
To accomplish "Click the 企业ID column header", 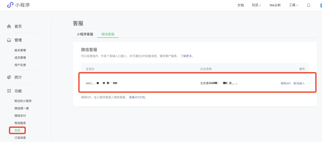I will (90, 69).
